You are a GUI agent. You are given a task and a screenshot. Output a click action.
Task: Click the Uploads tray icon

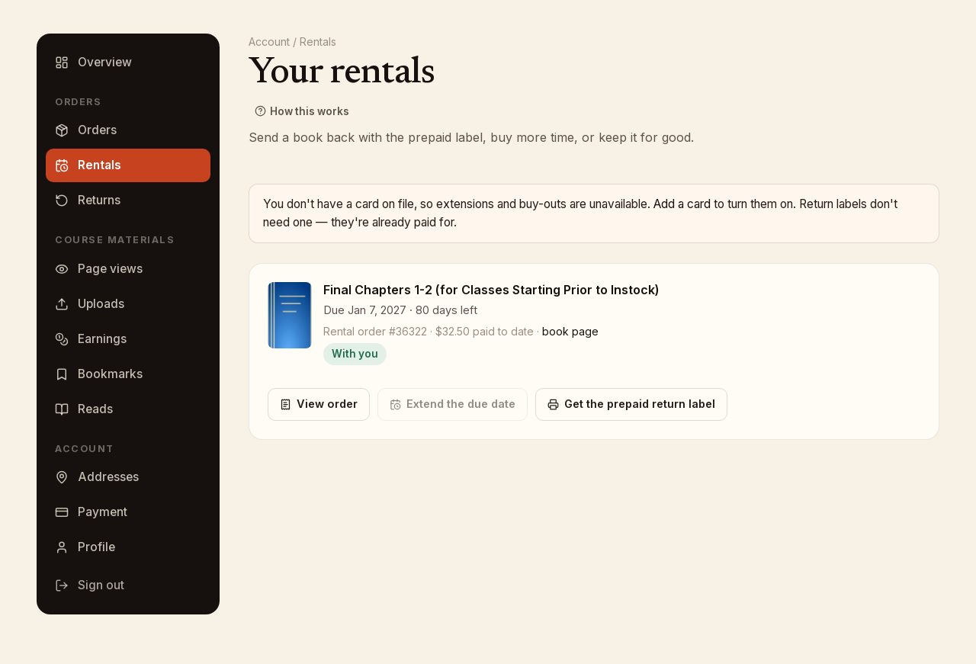pyautogui.click(x=62, y=304)
